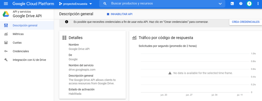262x101 pixels.
Task: Activate Cloud Shell terminal icon
Action: click(232, 4)
